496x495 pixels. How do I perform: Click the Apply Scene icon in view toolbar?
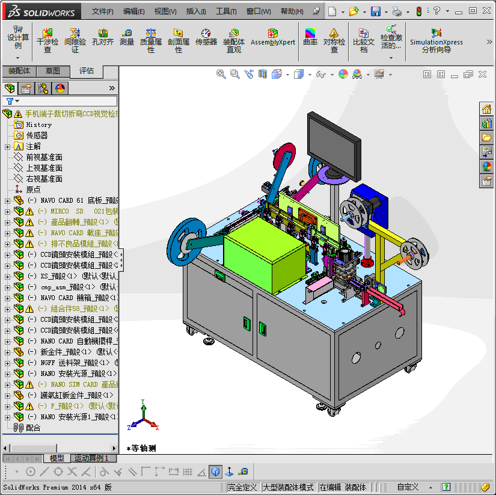point(357,74)
